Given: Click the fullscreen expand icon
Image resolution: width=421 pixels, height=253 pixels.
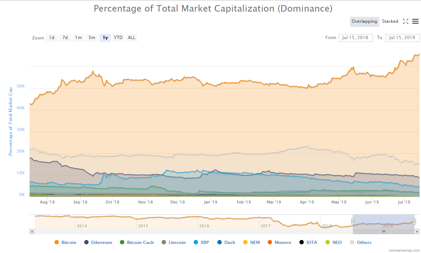Looking at the screenshot, I should (405, 21).
